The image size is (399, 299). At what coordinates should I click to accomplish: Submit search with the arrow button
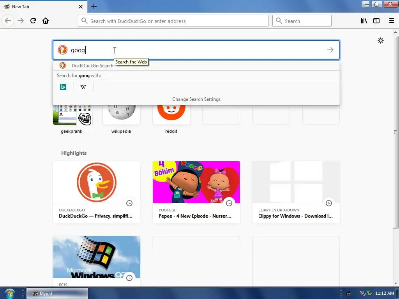coord(330,50)
